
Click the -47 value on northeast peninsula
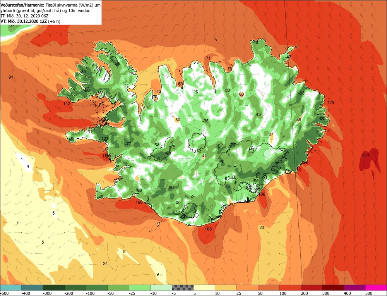[288, 57]
